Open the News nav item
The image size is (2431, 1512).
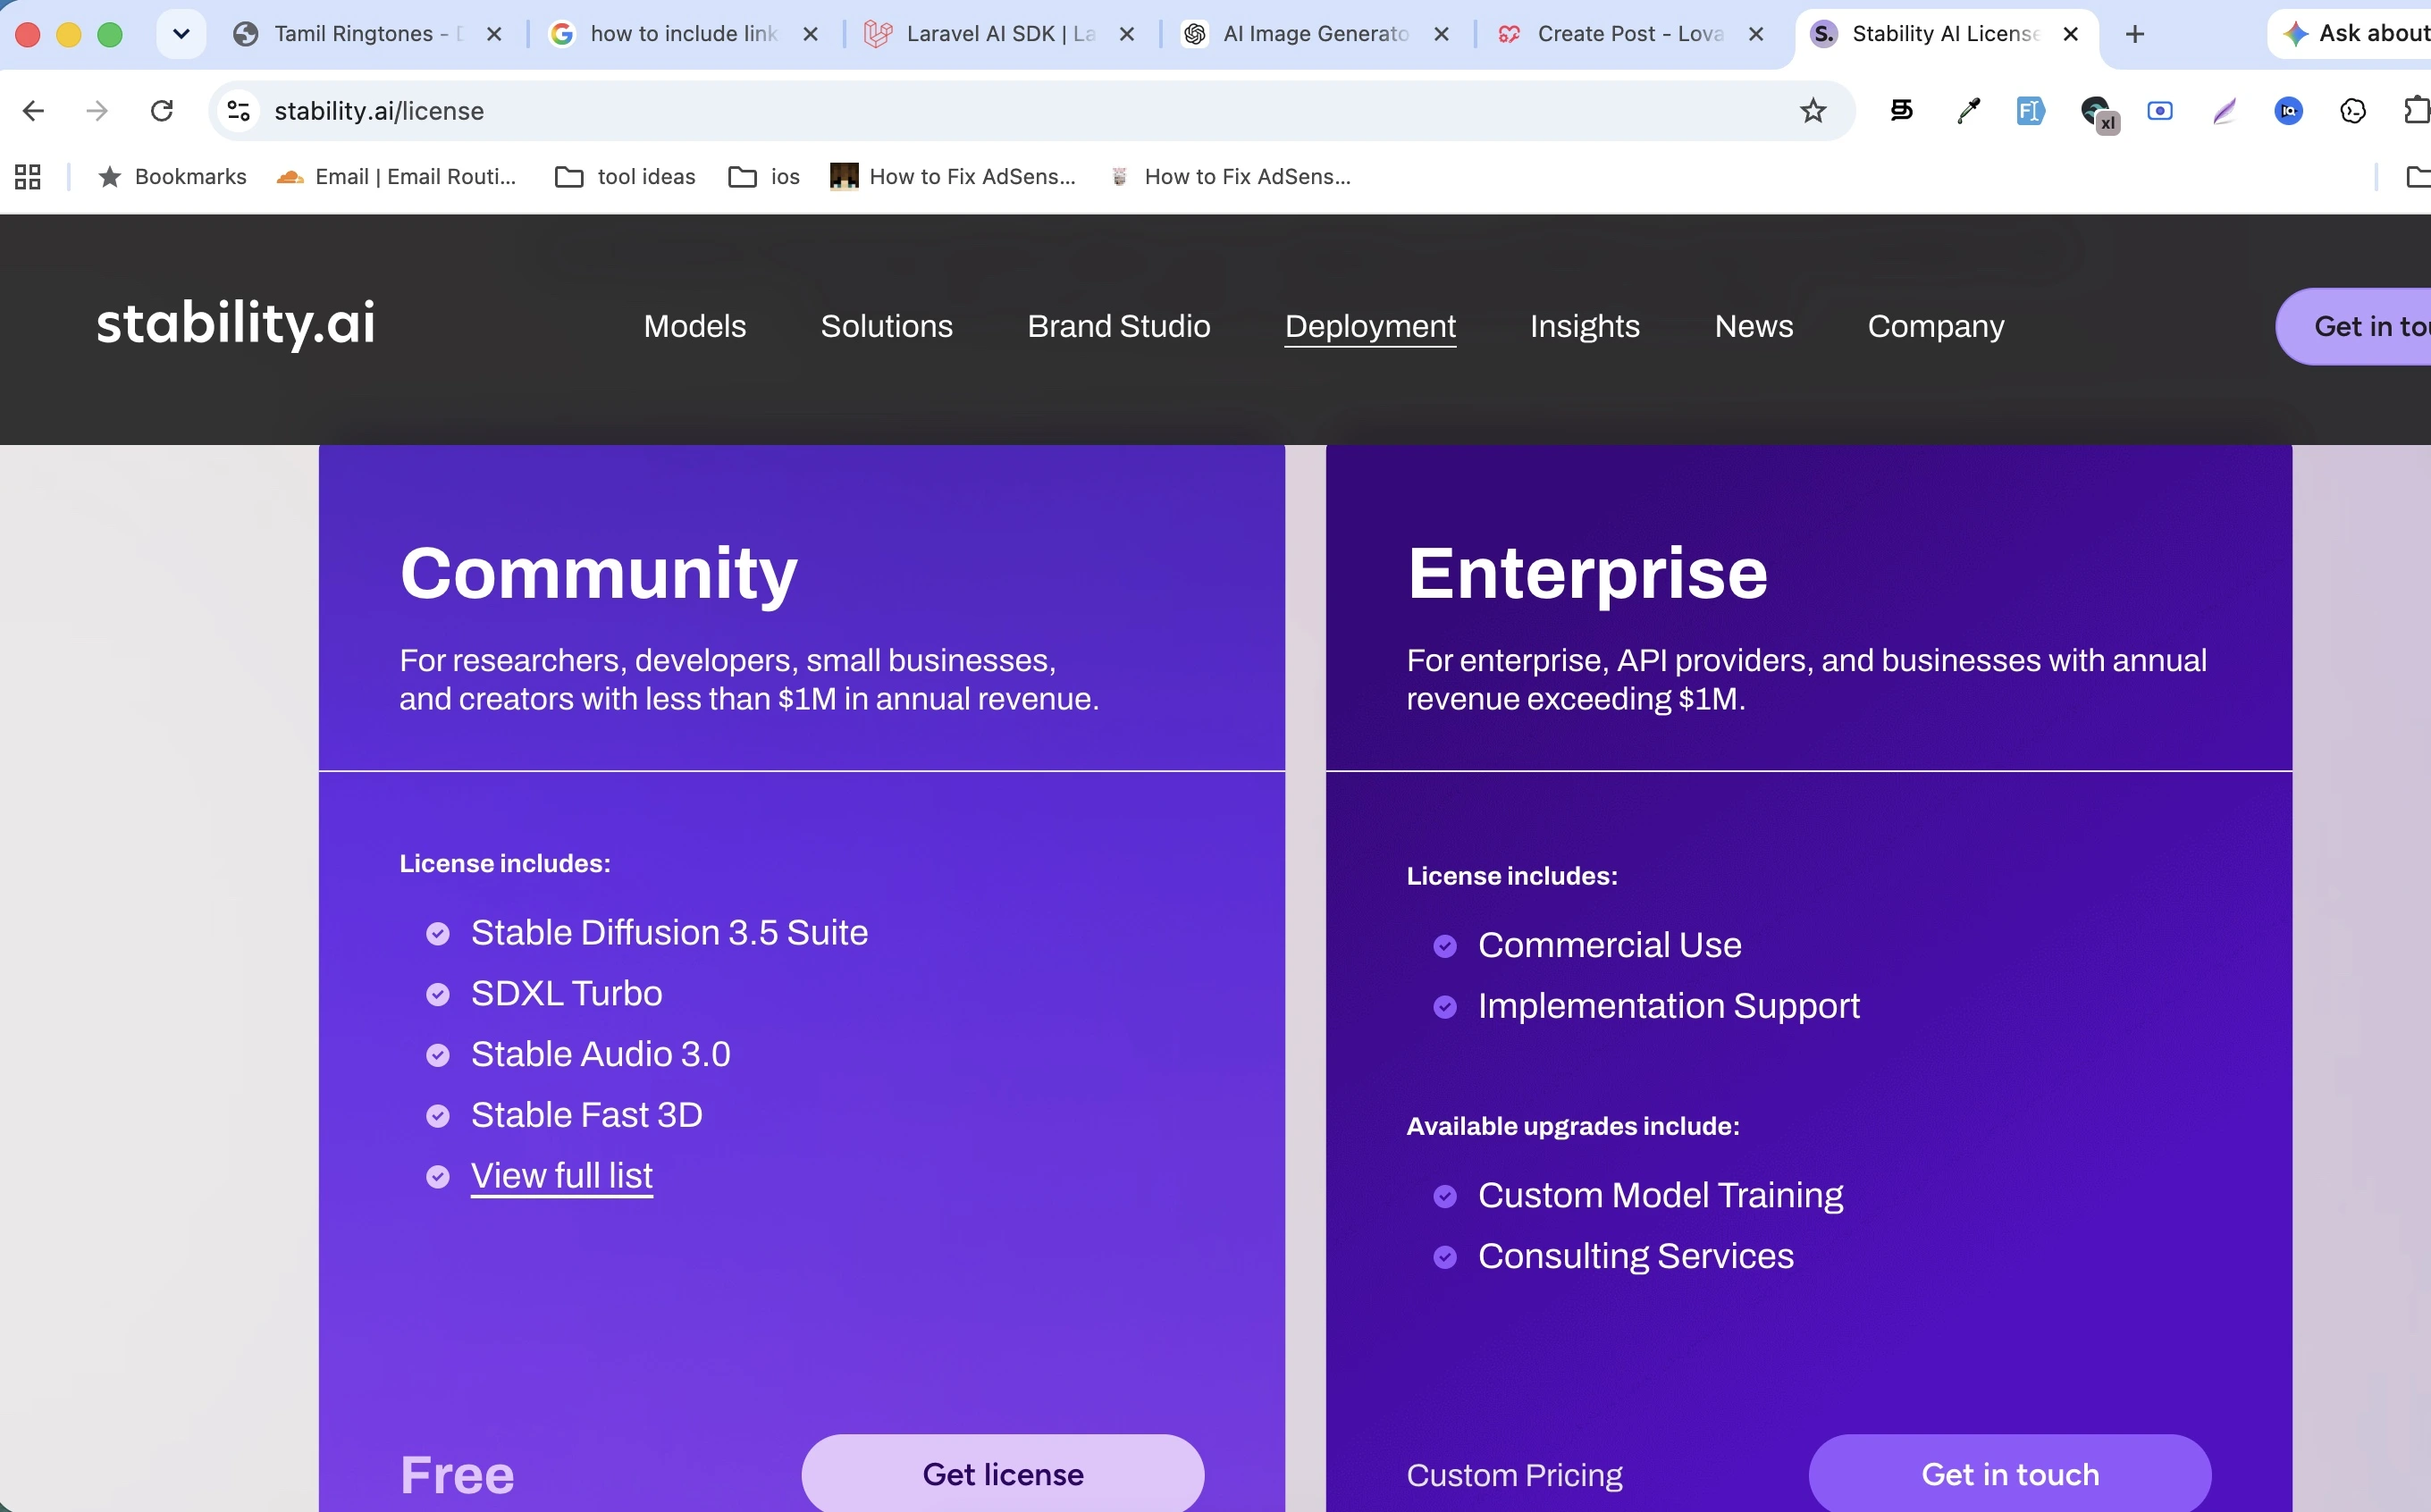pyautogui.click(x=1753, y=326)
